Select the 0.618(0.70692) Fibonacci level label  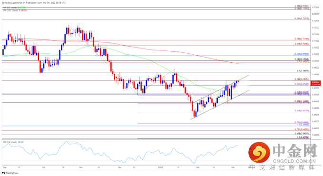[x=302, y=44]
